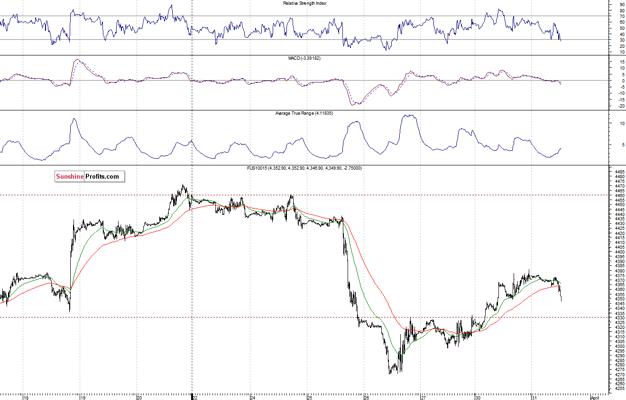Click the 15 value on MACD axis
626x400 pixels.
(622, 62)
